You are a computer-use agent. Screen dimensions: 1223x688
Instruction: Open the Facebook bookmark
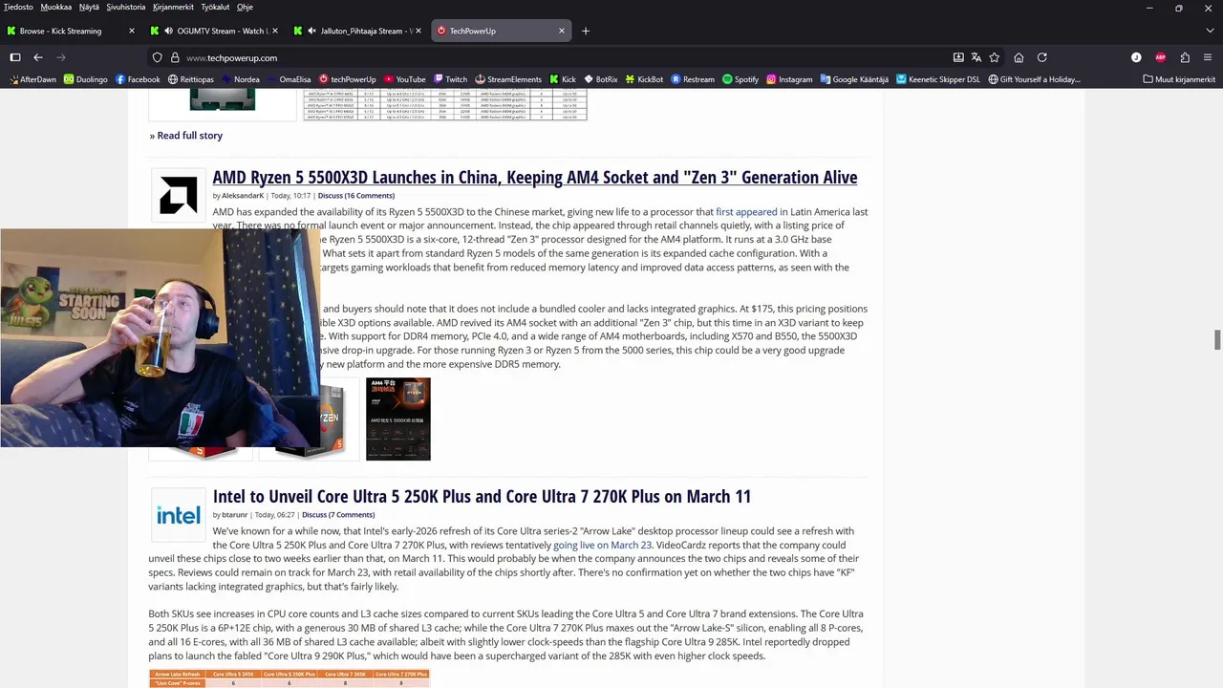click(x=138, y=79)
